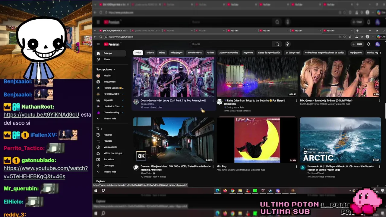The image size is (386, 217).
Task: Open Shorts from the sidebar
Action: [x=110, y=59]
